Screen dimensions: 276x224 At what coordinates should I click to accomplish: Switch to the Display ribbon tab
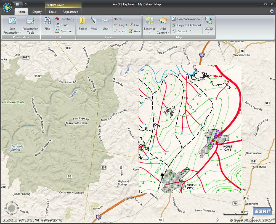[x=37, y=12]
